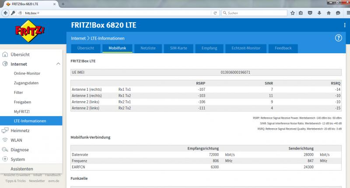This screenshot has width=350, height=188.
Task: Click the FRITZ! logo
Action: tap(30, 31)
